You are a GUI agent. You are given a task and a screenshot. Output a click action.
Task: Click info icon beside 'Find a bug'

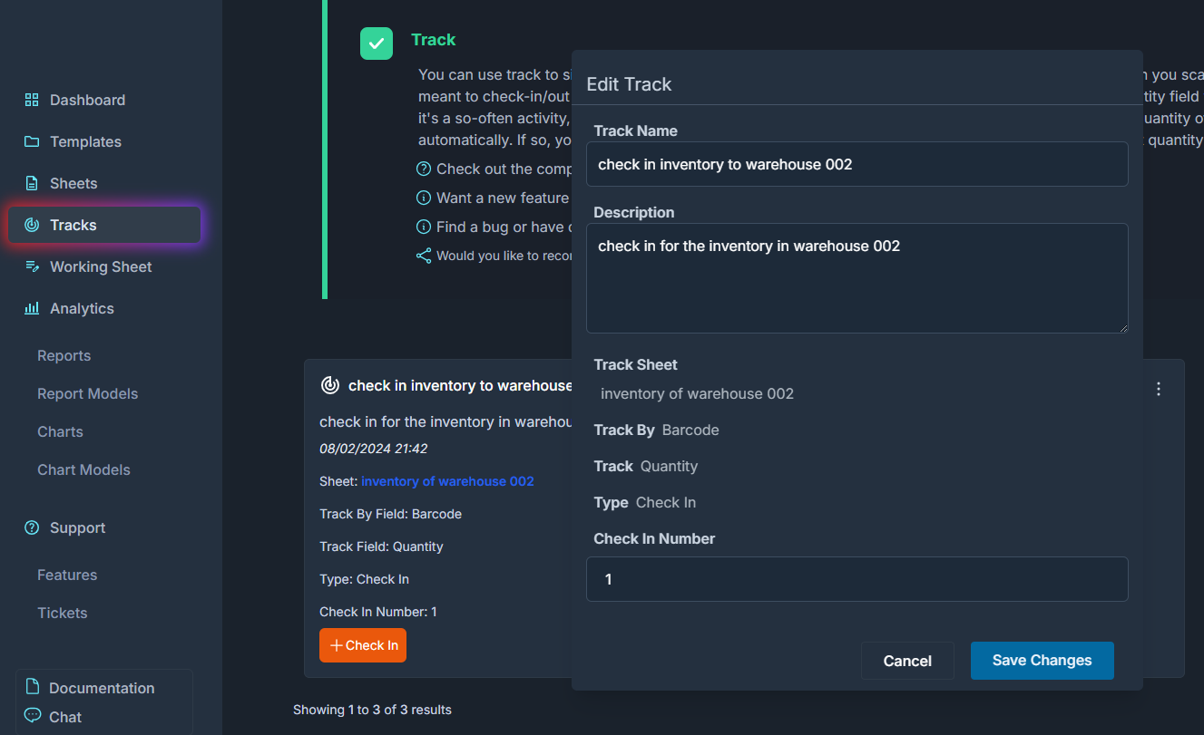[x=424, y=227]
